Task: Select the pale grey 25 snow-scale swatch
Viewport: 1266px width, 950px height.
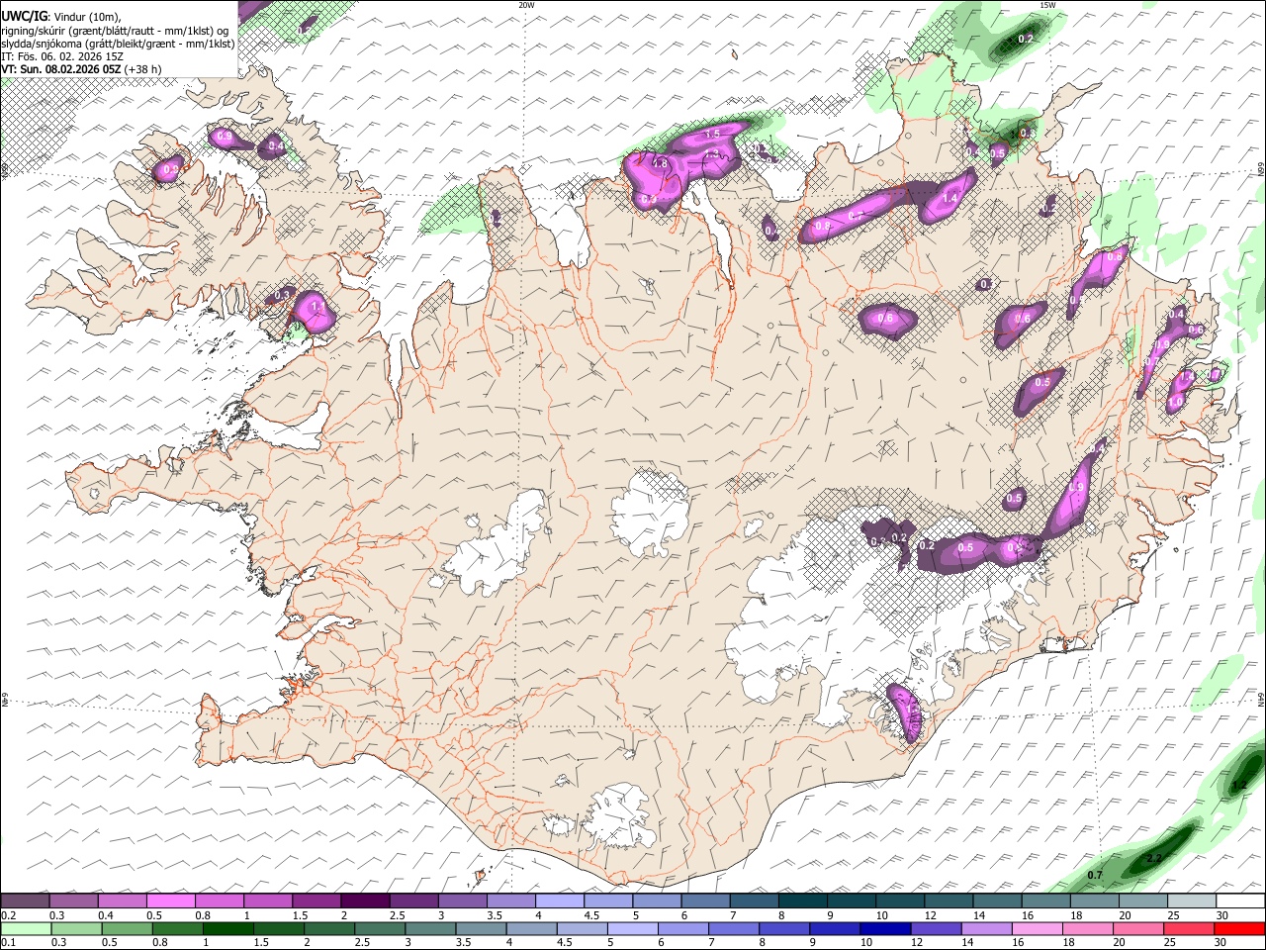Action: coord(1193,901)
